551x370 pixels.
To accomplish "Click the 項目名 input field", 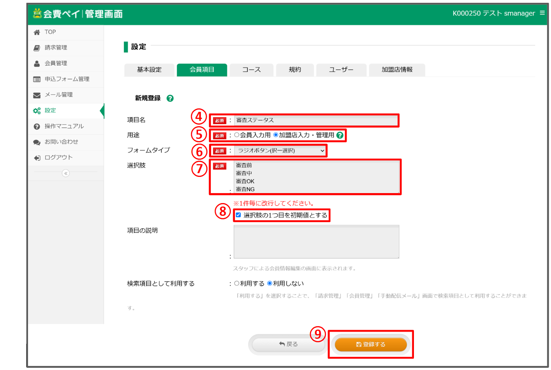I will pos(315,120).
